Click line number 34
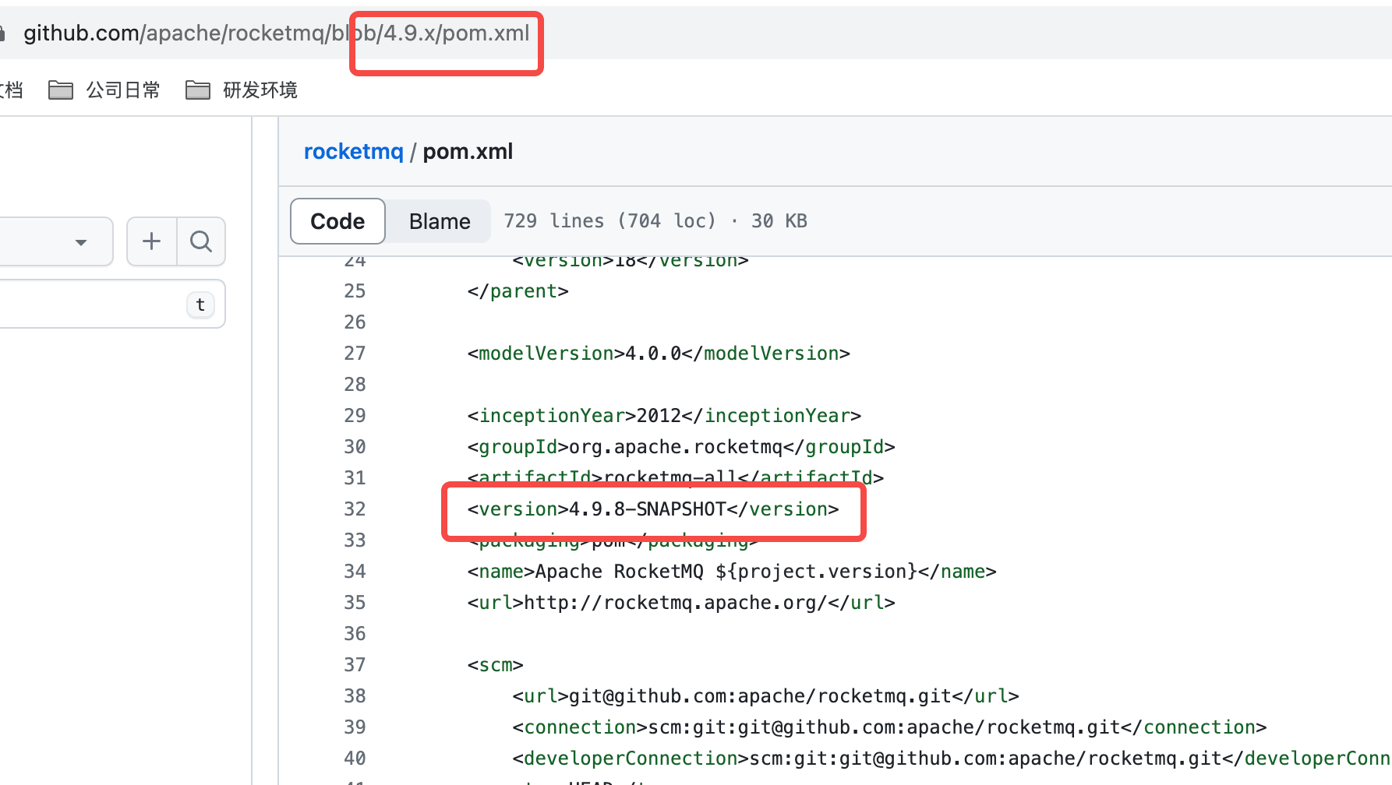Screen dimensions: 1392x785 click(355, 572)
